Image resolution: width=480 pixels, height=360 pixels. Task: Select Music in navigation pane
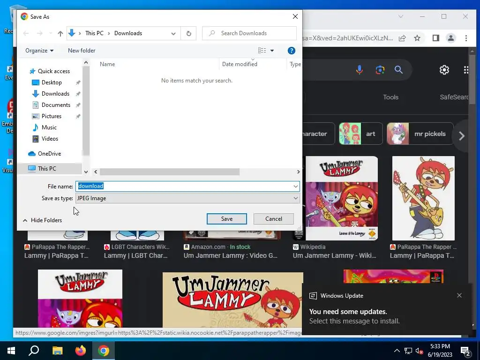tap(49, 127)
